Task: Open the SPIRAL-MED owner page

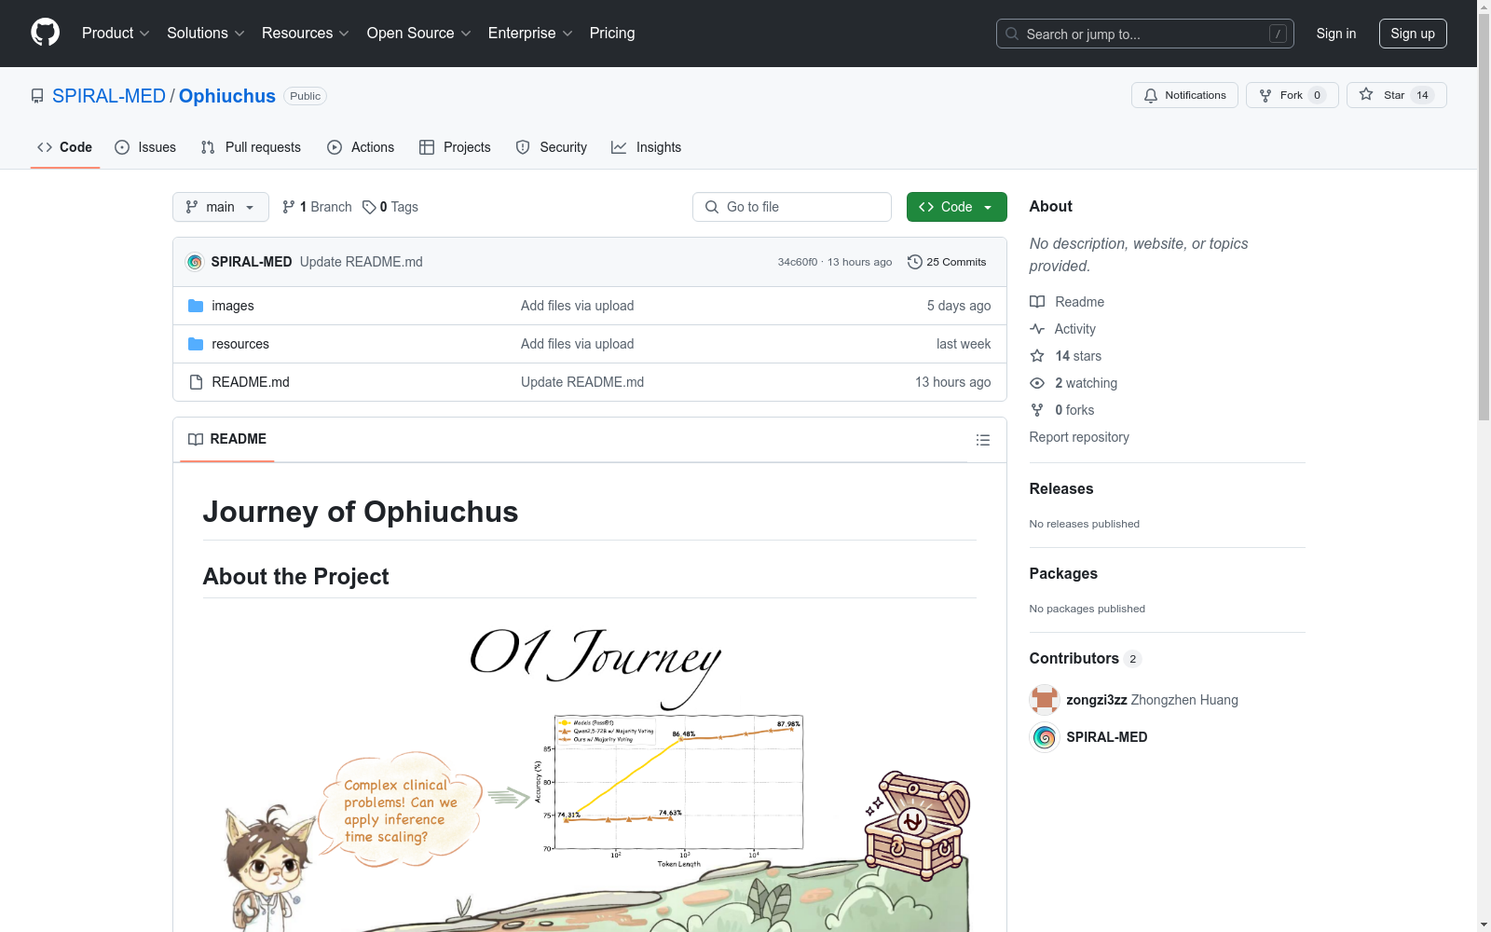Action: 109,96
